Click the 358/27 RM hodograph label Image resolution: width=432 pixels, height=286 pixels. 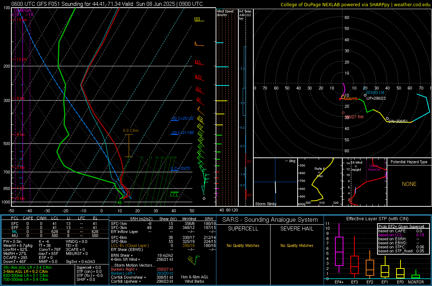354,117
